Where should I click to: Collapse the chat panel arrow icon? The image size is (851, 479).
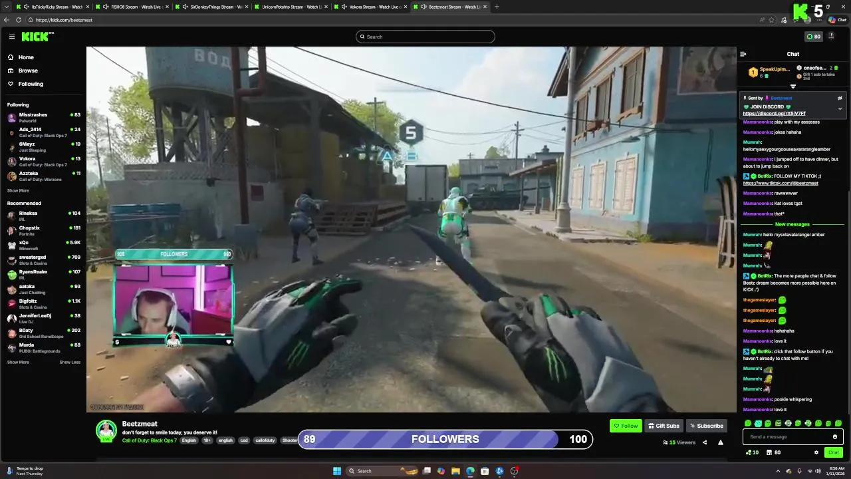(743, 54)
